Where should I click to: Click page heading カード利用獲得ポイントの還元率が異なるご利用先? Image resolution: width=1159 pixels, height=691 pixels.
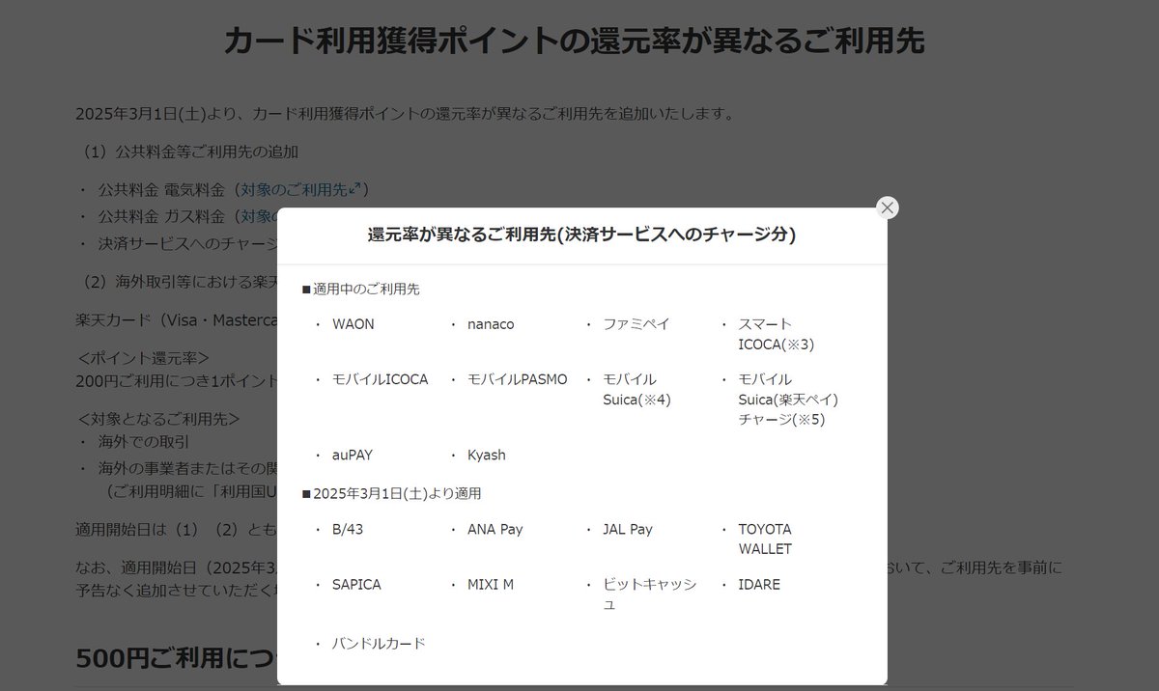pyautogui.click(x=575, y=41)
